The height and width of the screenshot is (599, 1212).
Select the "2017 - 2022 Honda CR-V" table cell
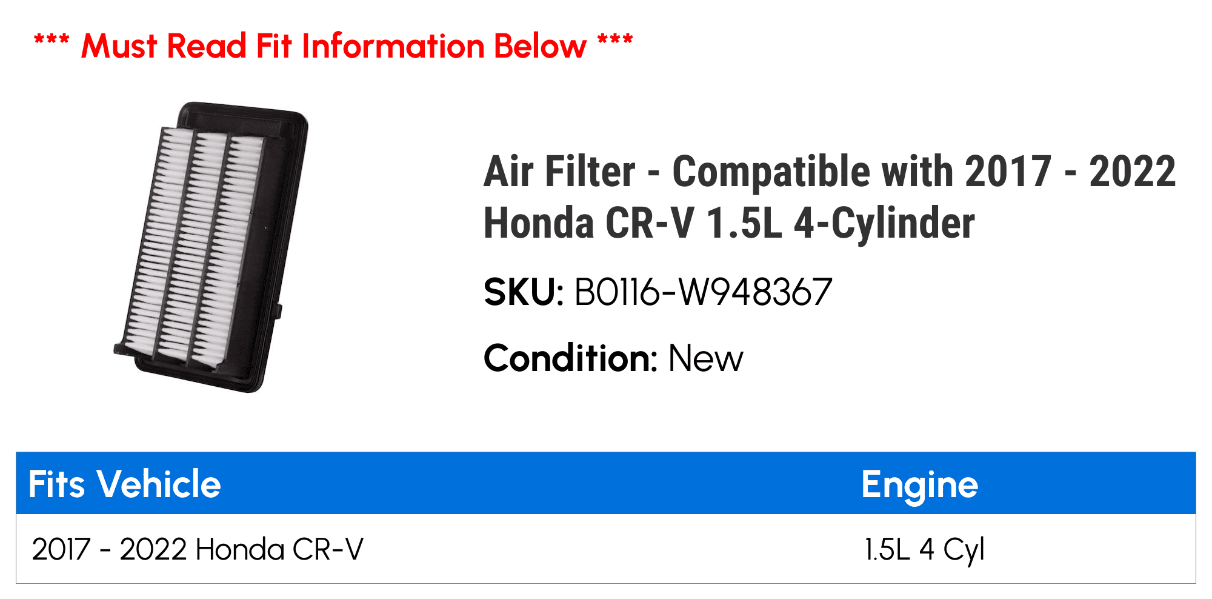click(x=198, y=549)
